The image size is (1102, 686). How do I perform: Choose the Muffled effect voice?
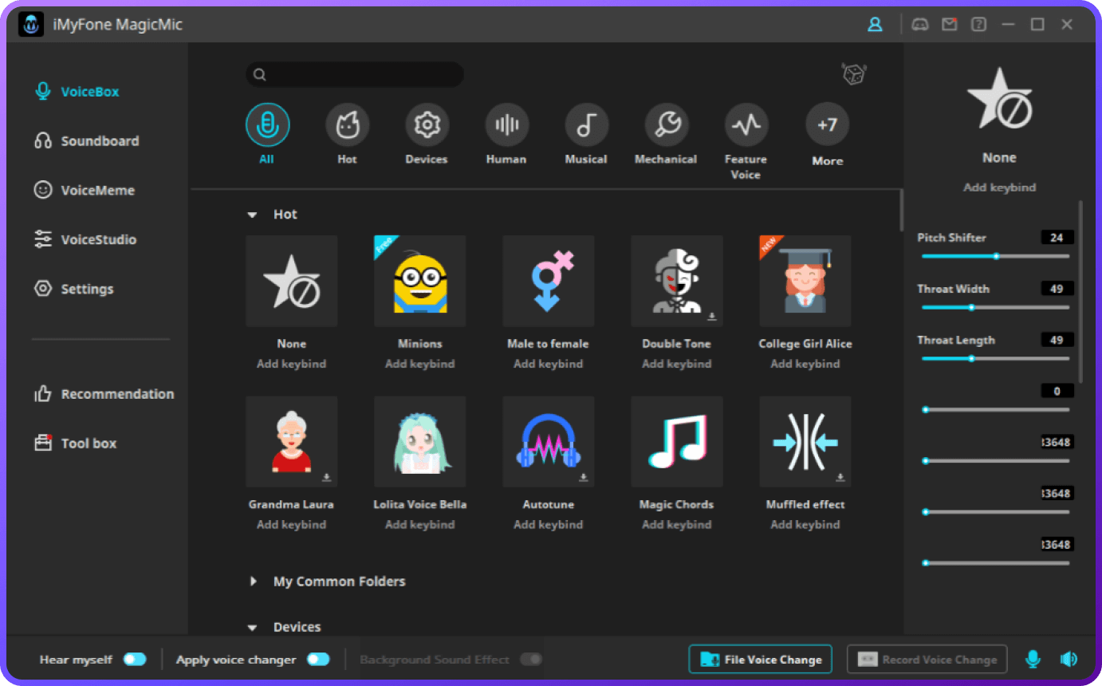click(805, 442)
